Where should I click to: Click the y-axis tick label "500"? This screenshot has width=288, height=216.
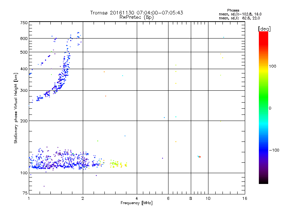[x=24, y=52]
